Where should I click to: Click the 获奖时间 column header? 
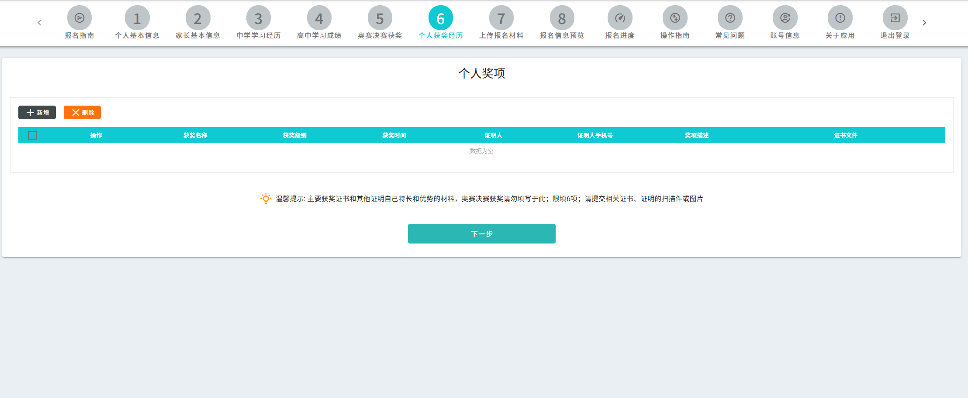coord(394,135)
